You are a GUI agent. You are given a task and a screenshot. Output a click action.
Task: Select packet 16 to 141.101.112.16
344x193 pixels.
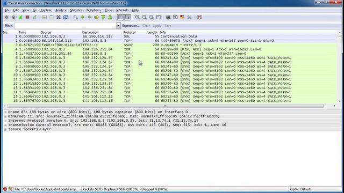pyautogui.click(x=170, y=101)
